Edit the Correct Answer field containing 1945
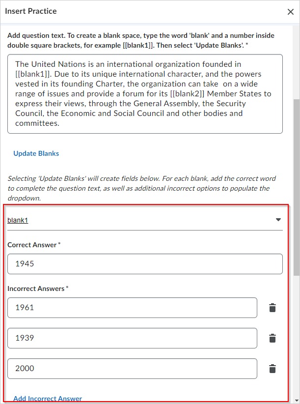The height and width of the screenshot is (404, 300). coord(145,264)
